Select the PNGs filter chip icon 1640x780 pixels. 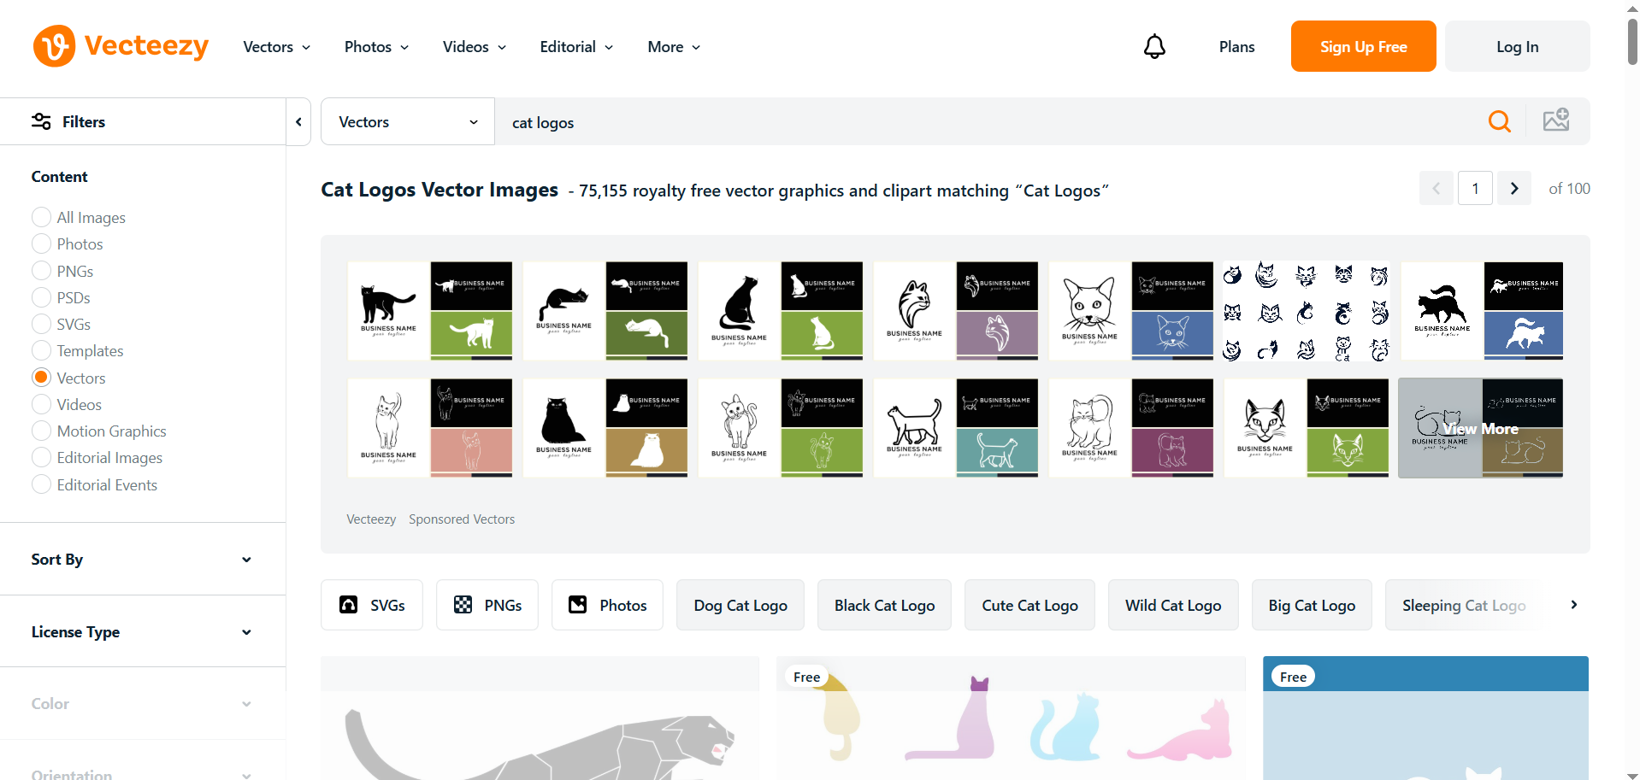click(x=463, y=604)
